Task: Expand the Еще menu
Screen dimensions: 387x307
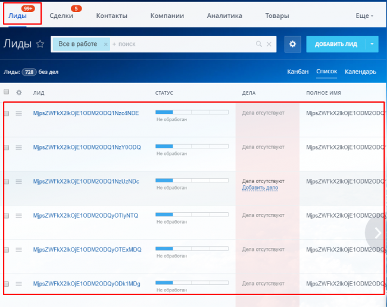Action: [x=364, y=16]
